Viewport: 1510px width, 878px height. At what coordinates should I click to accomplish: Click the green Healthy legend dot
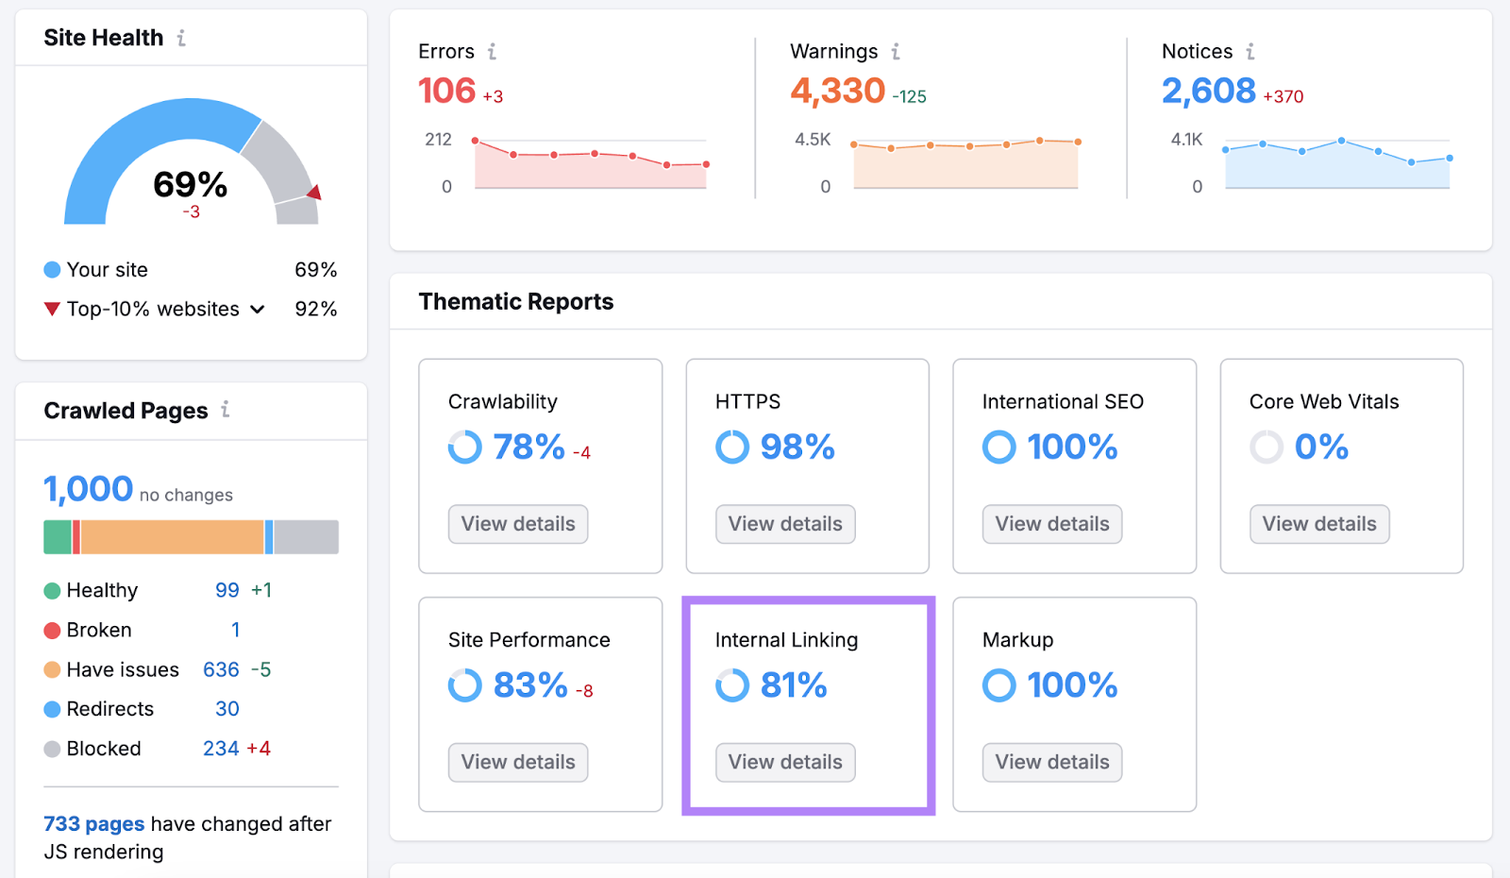52,591
